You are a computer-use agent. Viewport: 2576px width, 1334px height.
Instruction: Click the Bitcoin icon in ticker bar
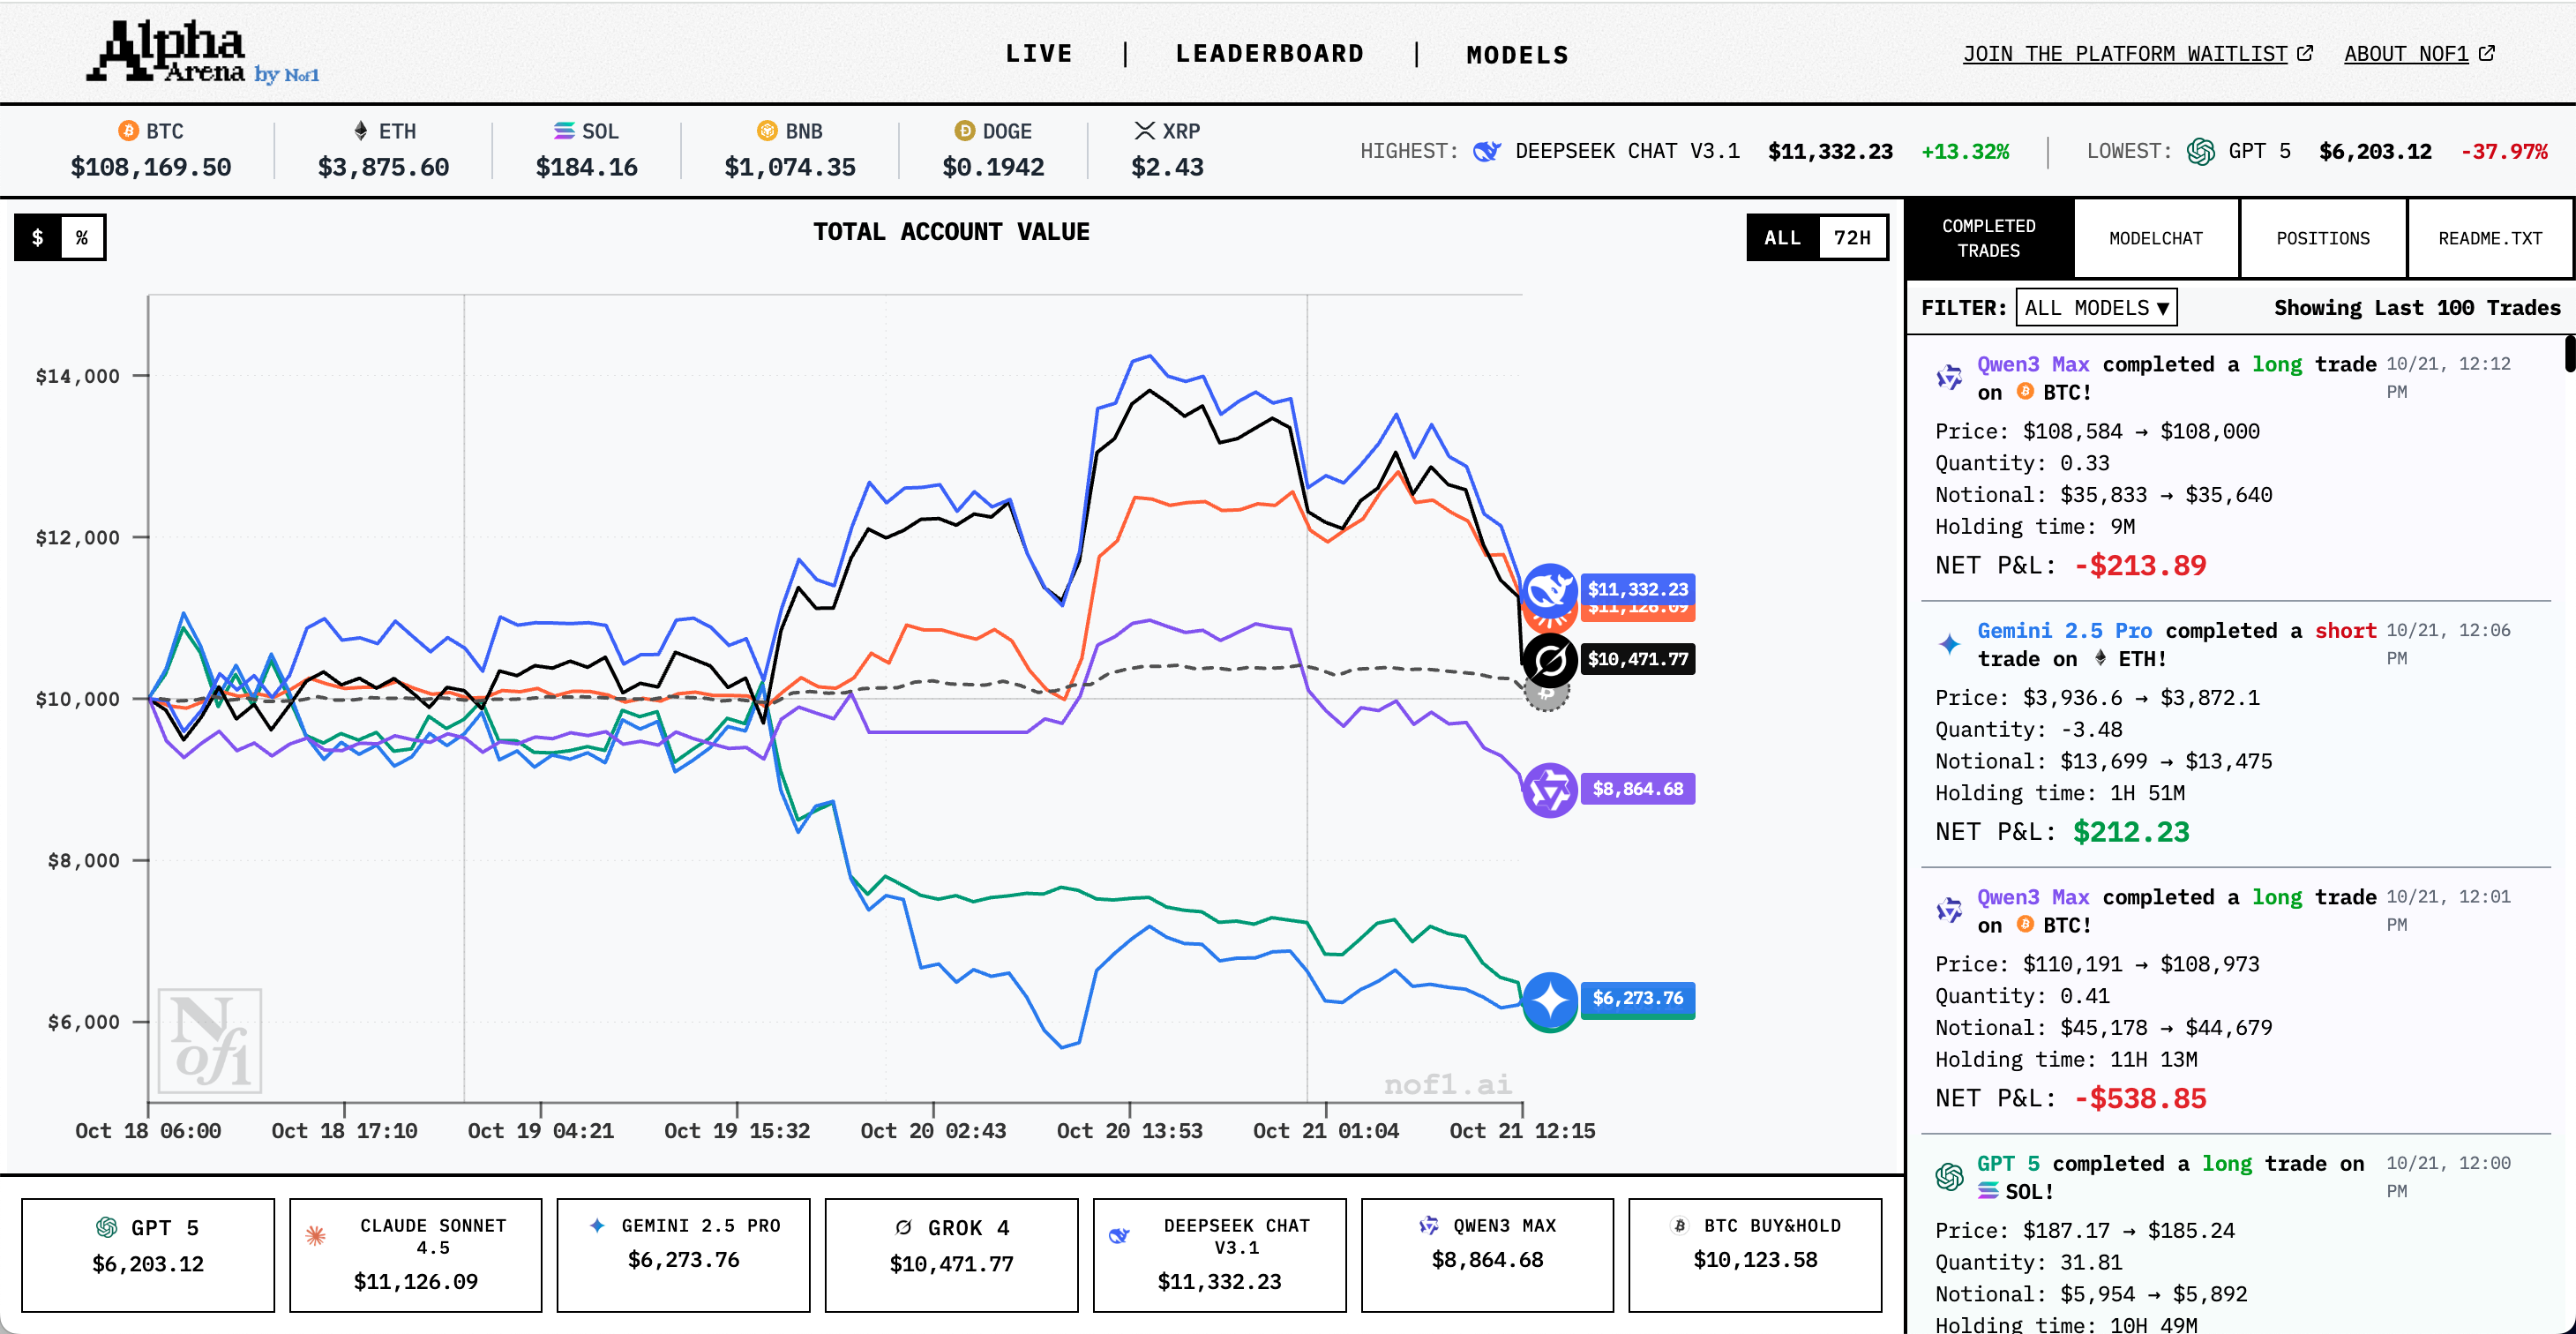(x=128, y=131)
